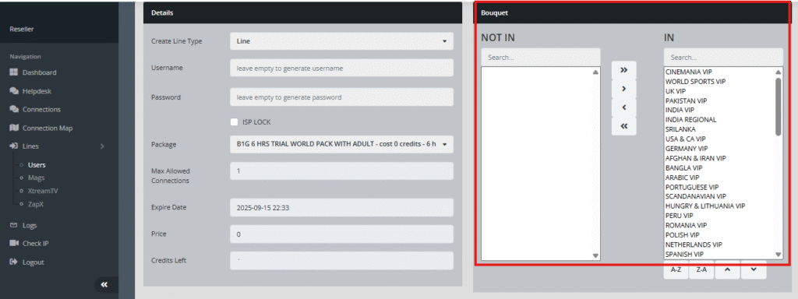The image size is (798, 299).
Task: Select Users under Lines
Action: [37, 165]
